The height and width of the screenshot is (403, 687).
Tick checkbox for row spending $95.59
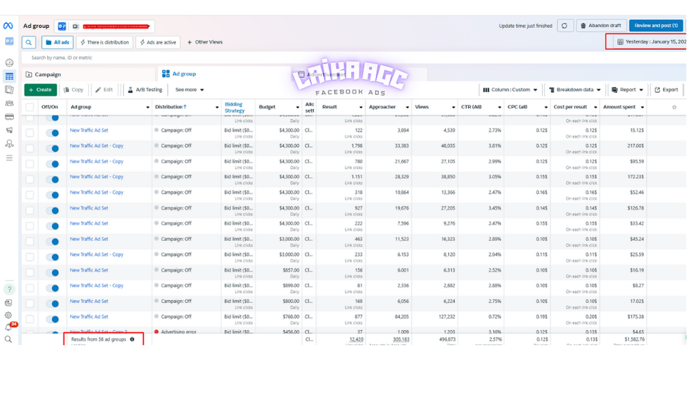tap(30, 164)
